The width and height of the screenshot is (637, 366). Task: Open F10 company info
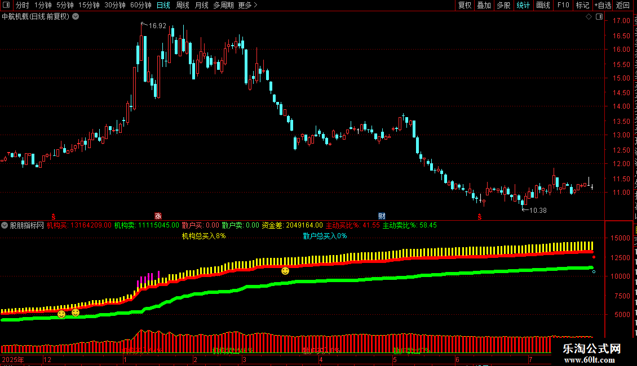563,5
